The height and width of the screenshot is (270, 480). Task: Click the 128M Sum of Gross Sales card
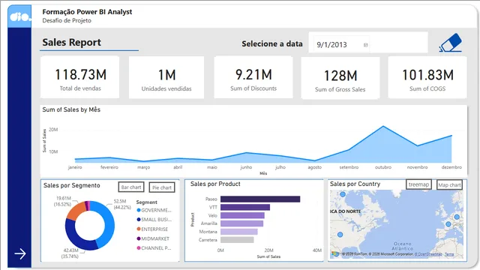point(340,78)
